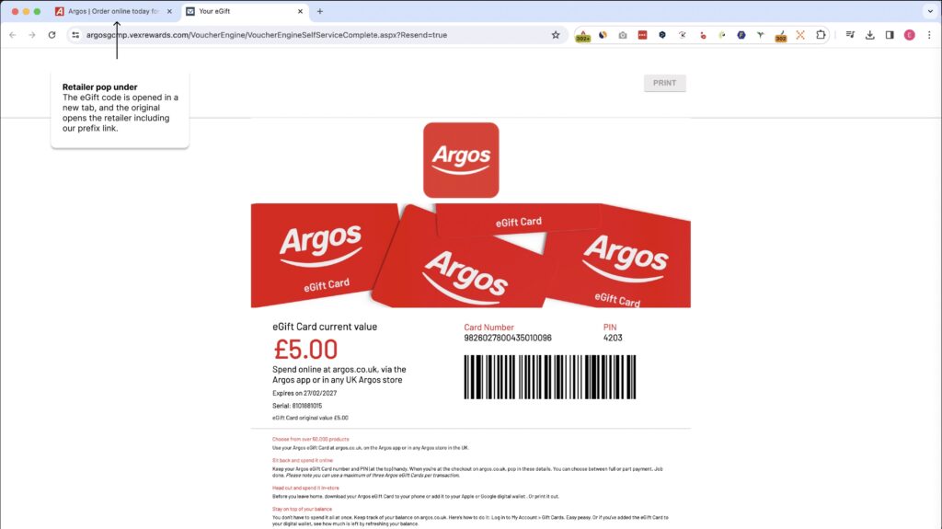Open a new tab with plus button
This screenshot has width=942, height=529.
[319, 11]
